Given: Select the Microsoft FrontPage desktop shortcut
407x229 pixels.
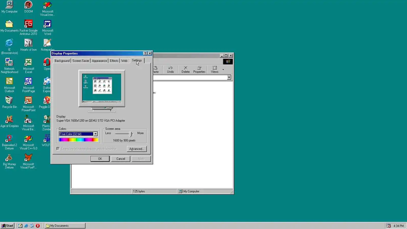Looking at the screenshot, I should pyautogui.click(x=28, y=85).
